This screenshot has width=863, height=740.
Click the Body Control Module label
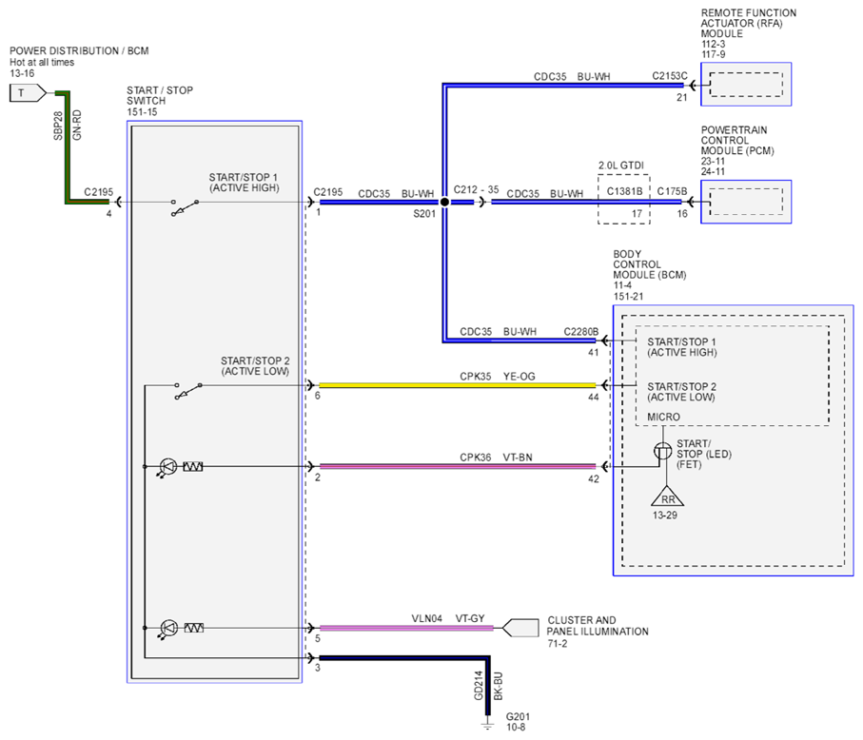click(650, 275)
